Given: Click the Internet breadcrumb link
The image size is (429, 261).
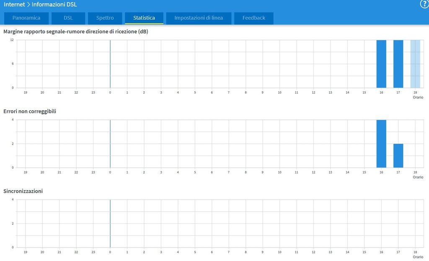Looking at the screenshot, I should (14, 5).
